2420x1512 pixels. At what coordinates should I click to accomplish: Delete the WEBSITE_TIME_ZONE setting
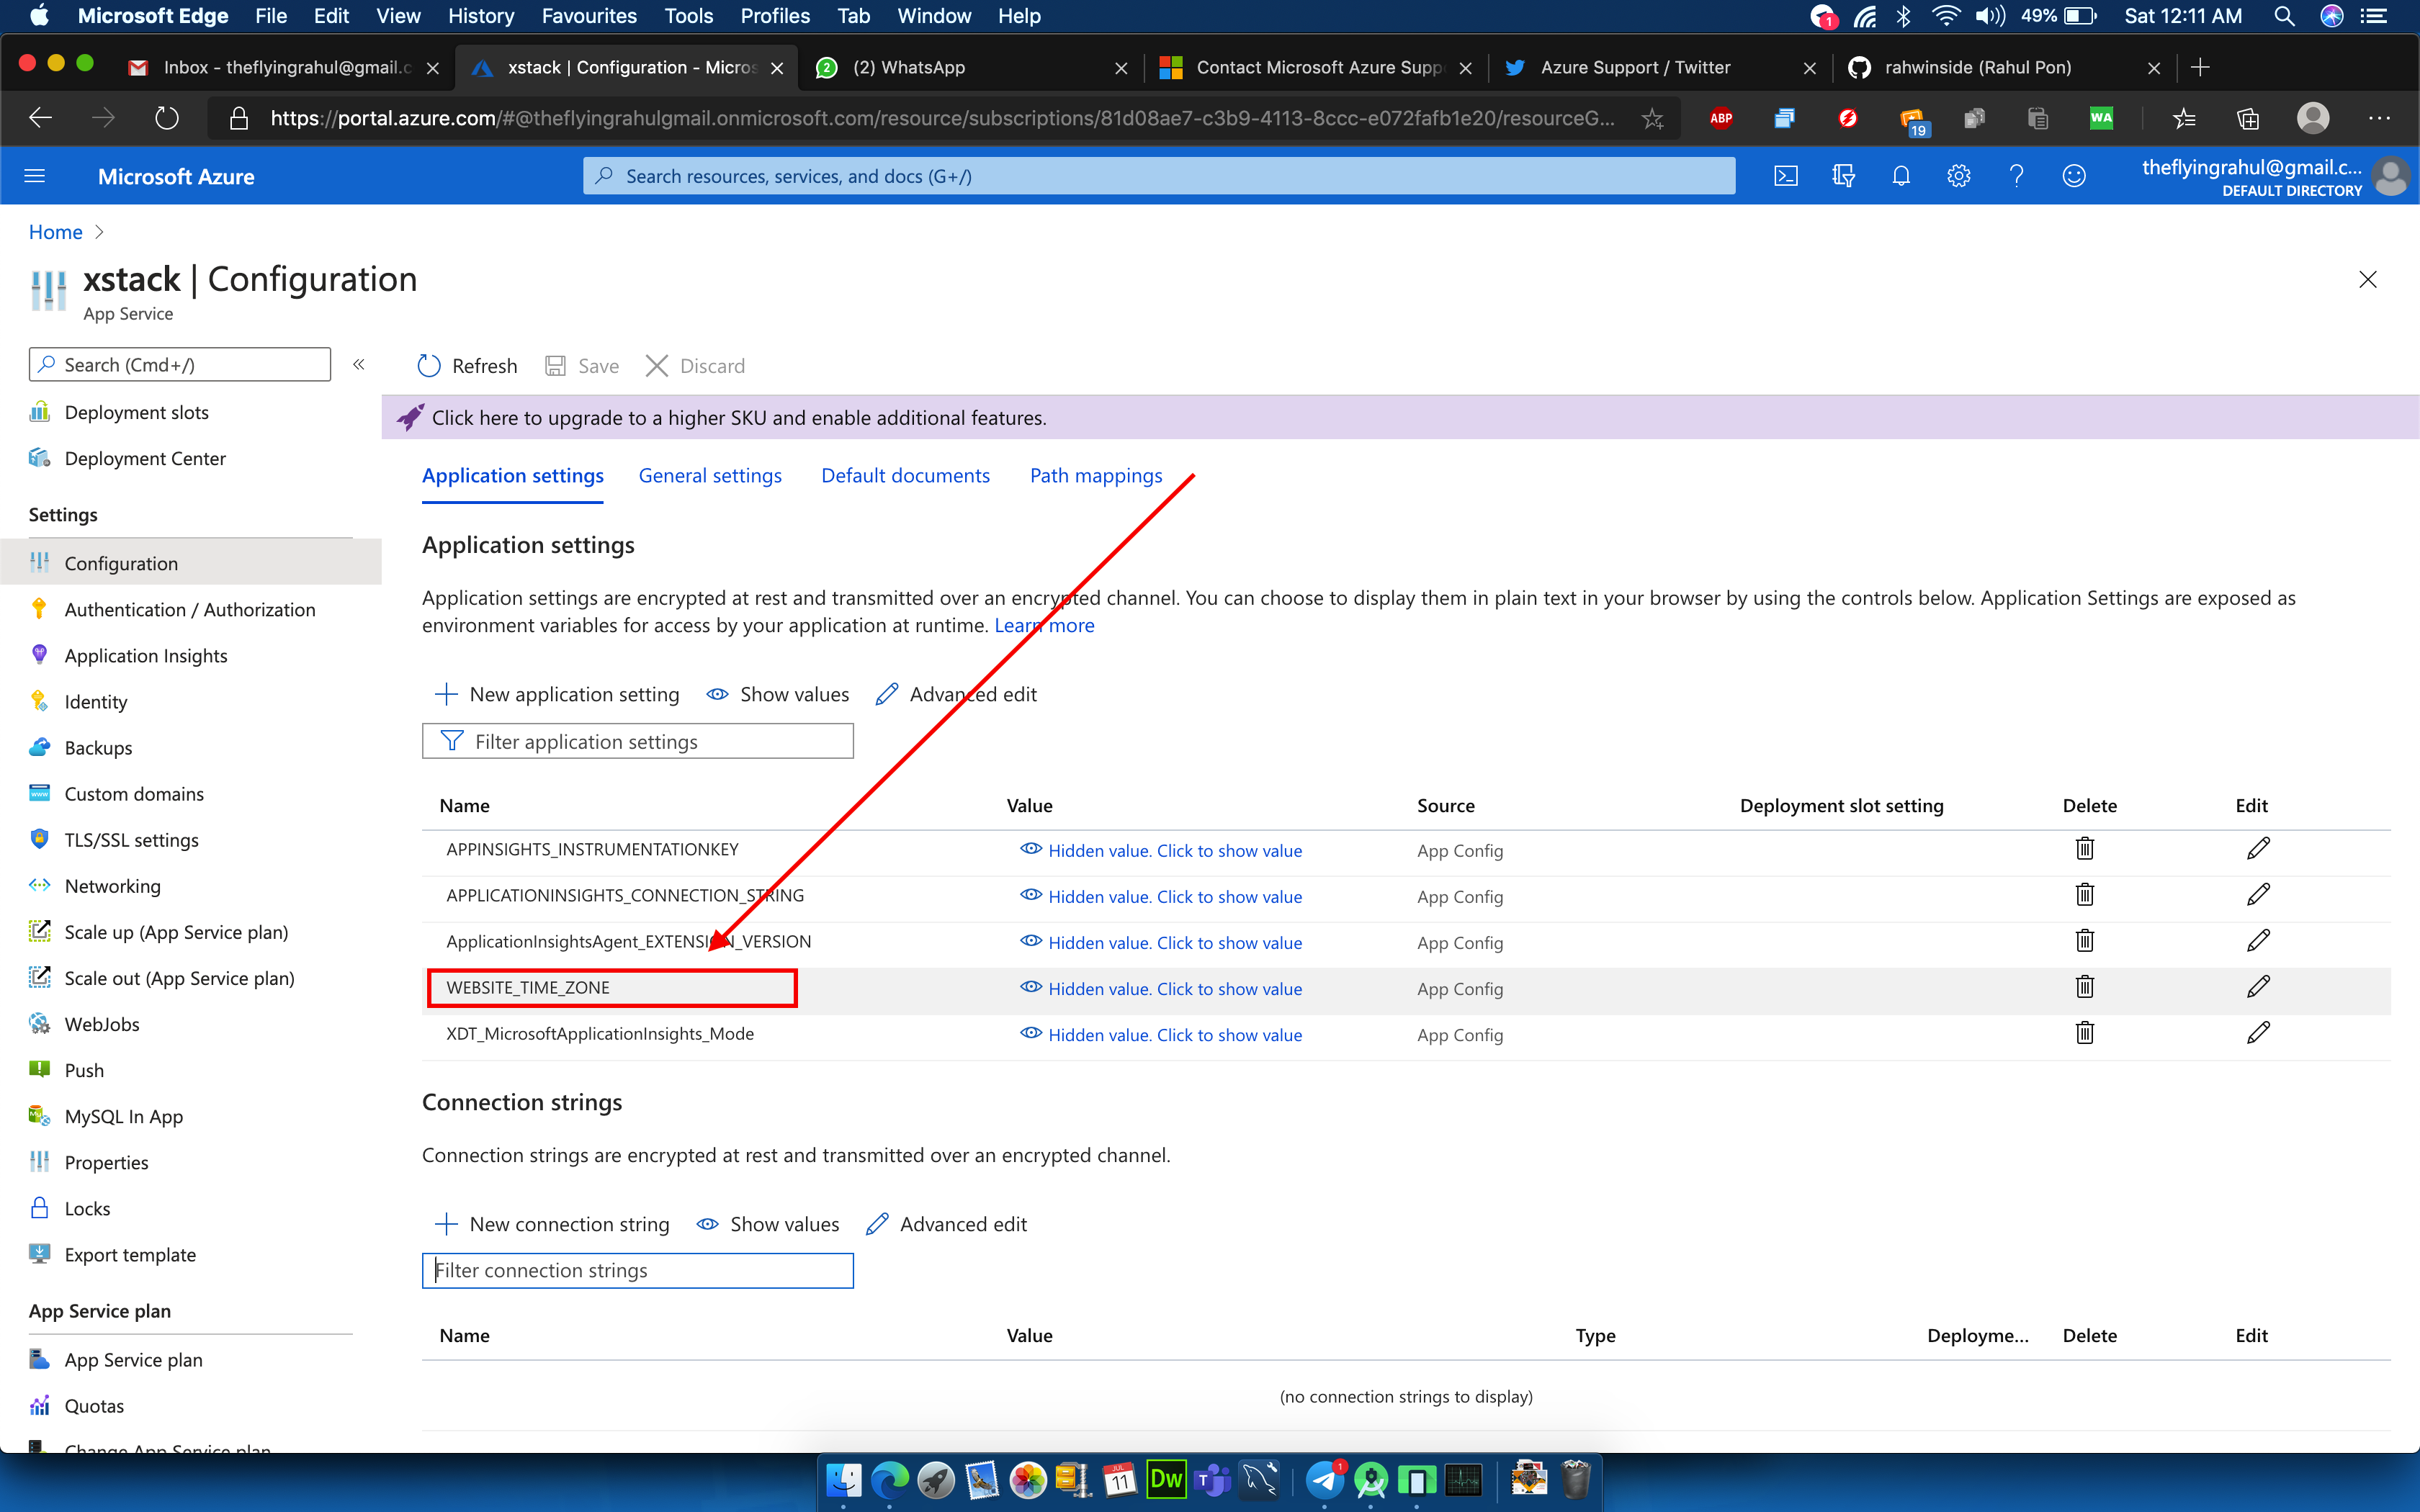[x=2085, y=987]
